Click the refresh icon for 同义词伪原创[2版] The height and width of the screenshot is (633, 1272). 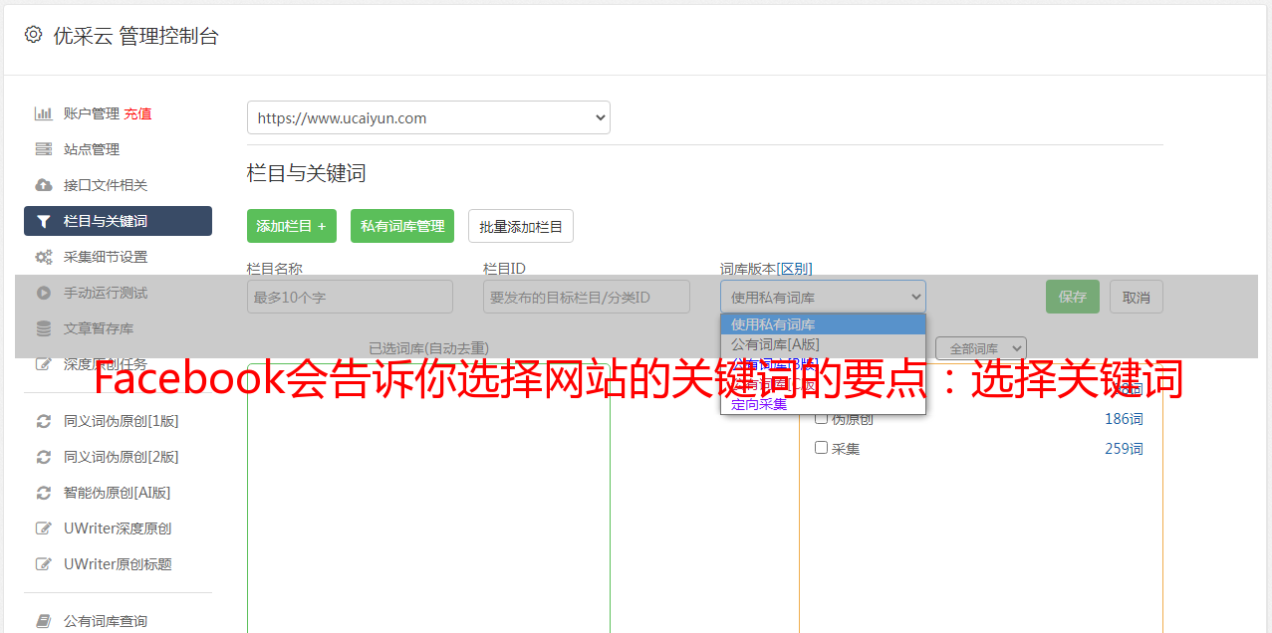tap(43, 457)
